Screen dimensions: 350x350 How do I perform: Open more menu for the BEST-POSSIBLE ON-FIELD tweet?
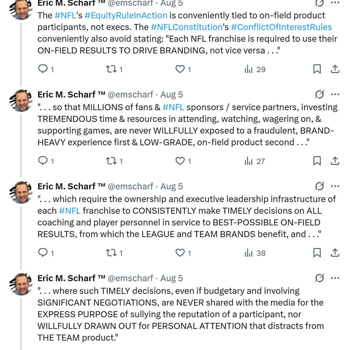[x=335, y=186]
